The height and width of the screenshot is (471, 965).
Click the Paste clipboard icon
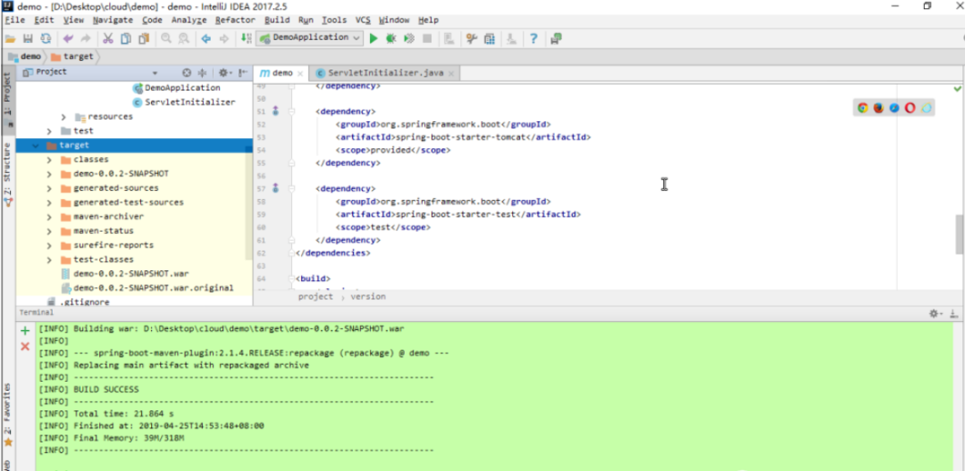[144, 38]
